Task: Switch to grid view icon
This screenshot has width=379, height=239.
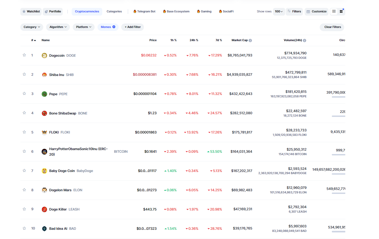Action: coord(341,11)
